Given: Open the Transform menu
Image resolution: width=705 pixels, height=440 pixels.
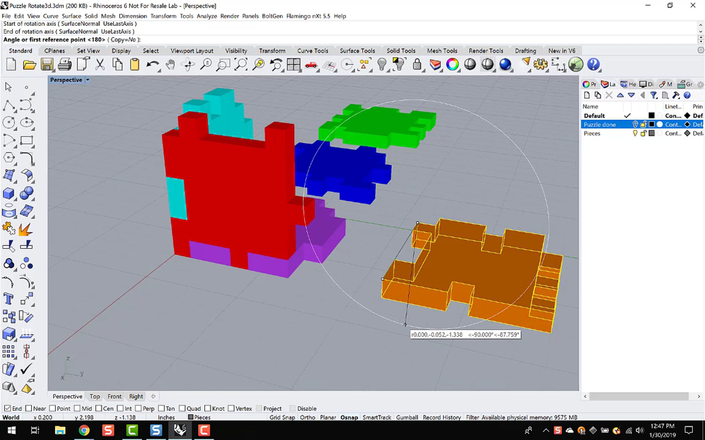Looking at the screenshot, I should click(x=163, y=16).
